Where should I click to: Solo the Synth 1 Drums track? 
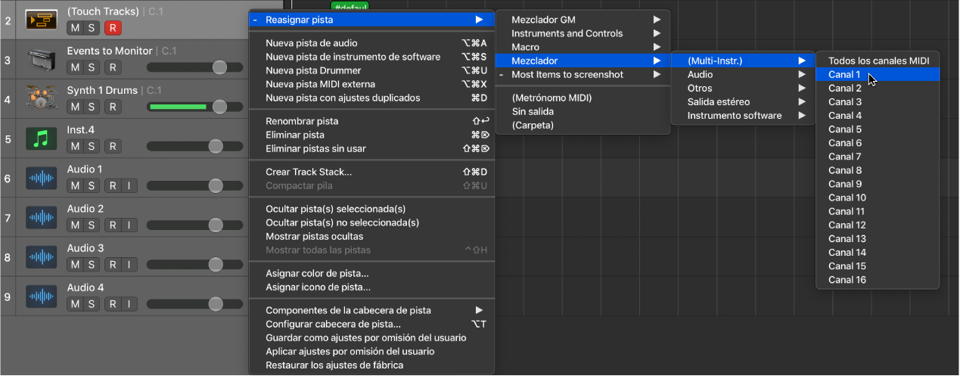tap(91, 107)
